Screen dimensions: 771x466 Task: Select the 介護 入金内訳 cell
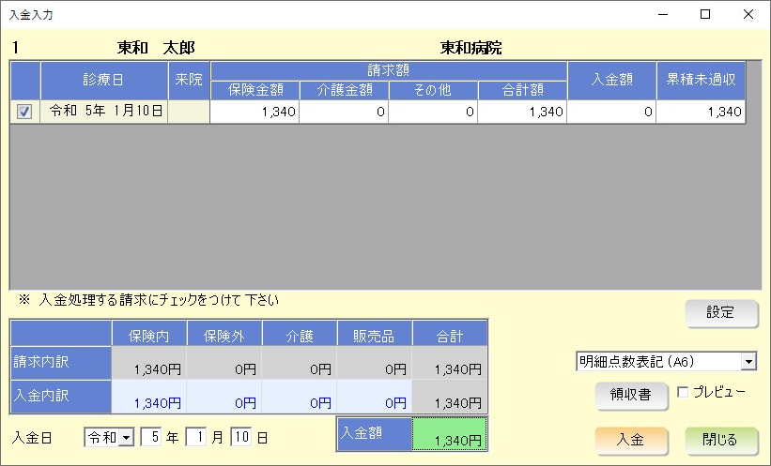coord(300,398)
